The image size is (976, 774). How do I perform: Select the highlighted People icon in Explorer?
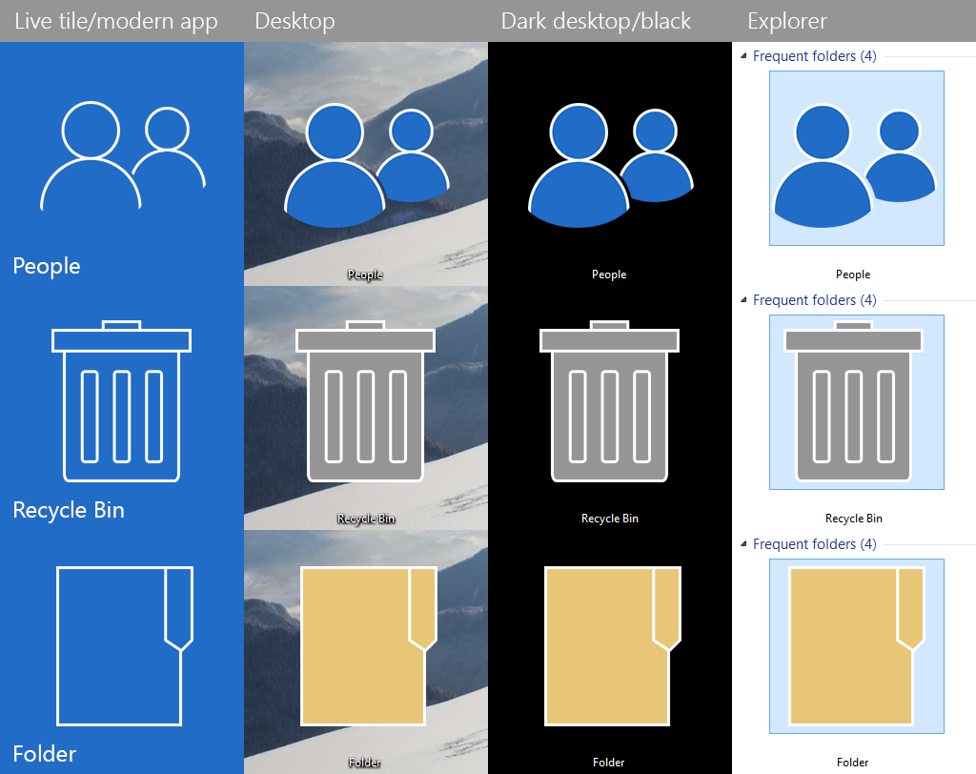click(855, 158)
